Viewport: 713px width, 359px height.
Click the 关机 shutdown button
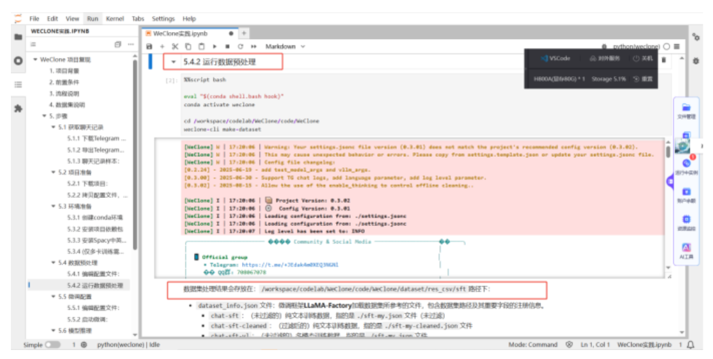click(x=643, y=58)
